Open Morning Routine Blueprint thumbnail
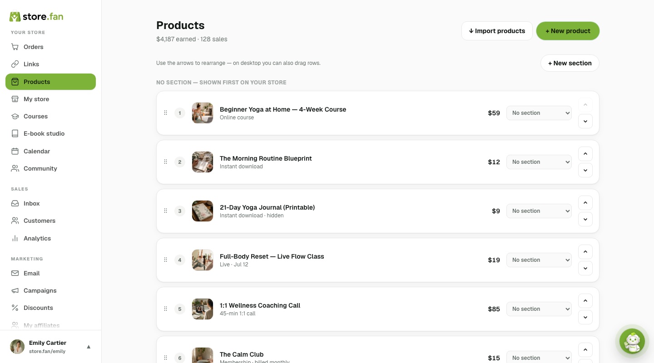 point(203,162)
